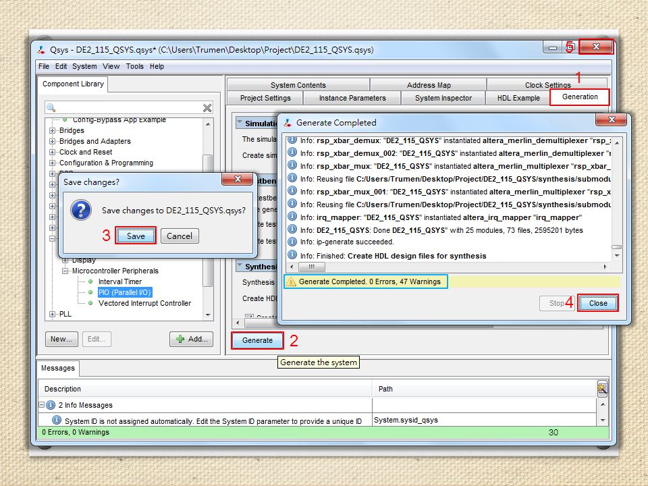Clear the component search with the X icon
The image size is (648, 486).
point(207,108)
